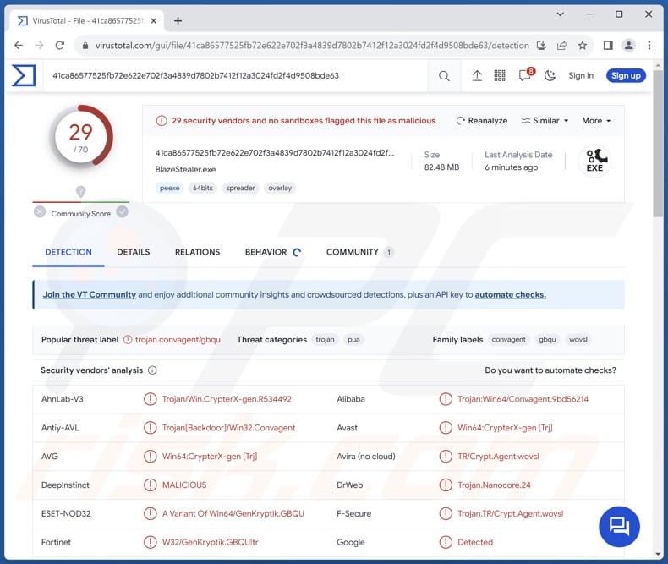Open the automate checks link
This screenshot has width=668, height=564.
pos(511,294)
